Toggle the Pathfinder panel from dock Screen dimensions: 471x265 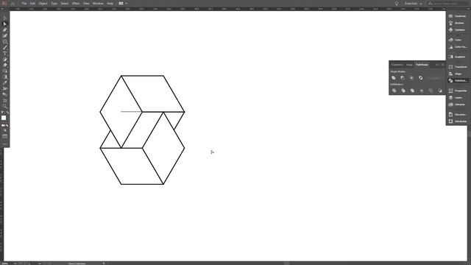[457, 80]
